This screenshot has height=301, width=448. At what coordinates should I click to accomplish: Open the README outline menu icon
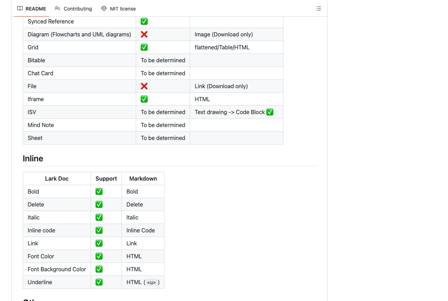[318, 8]
